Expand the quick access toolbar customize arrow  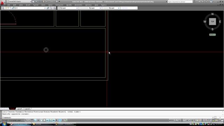(59, 1)
